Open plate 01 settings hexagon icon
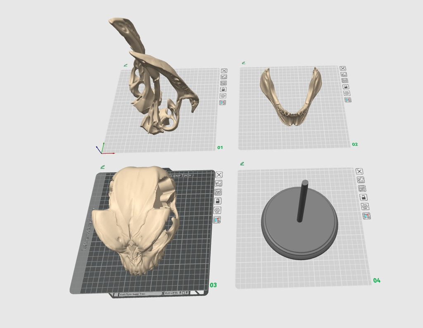This screenshot has height=328, width=423. click(x=223, y=96)
